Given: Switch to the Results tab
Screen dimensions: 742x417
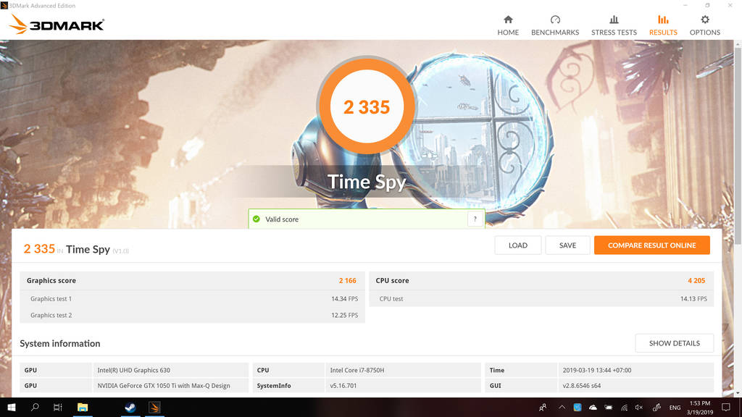Looking at the screenshot, I should click(x=663, y=25).
